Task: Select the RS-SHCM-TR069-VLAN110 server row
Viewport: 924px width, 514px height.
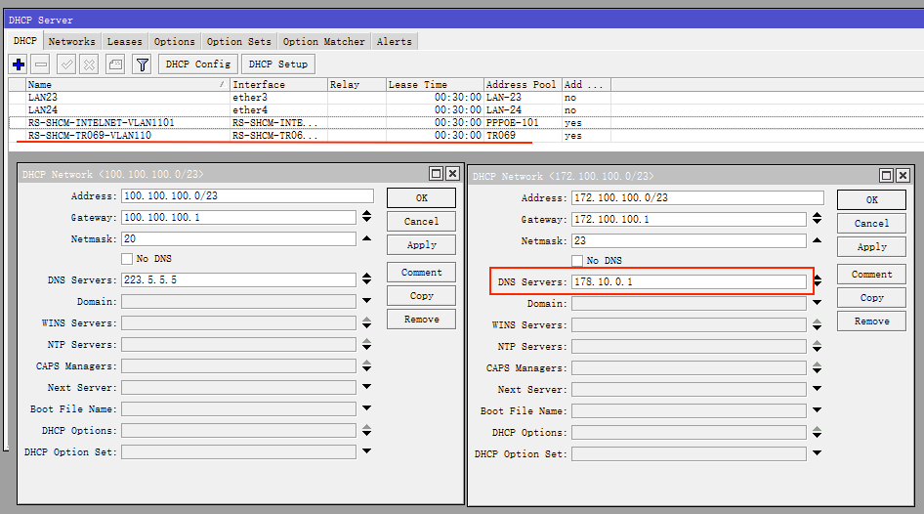Action: 89,136
